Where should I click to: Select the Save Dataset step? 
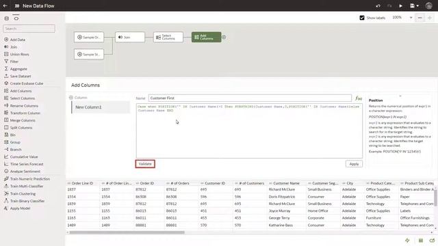tap(18, 76)
